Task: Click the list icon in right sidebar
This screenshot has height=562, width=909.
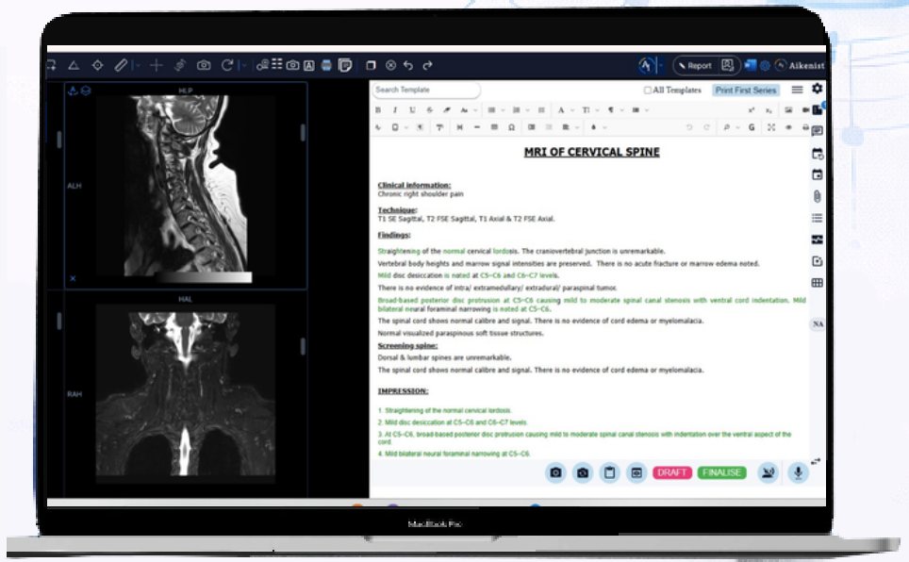Action: 817,218
